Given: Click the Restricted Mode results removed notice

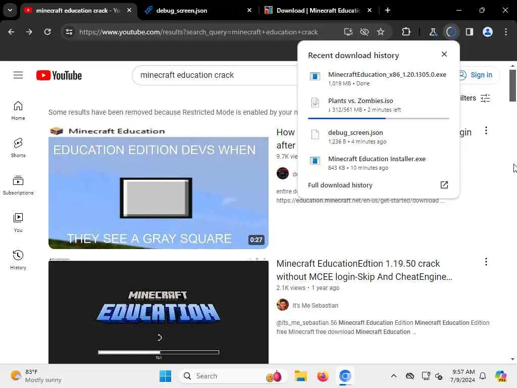Looking at the screenshot, I should tap(173, 112).
